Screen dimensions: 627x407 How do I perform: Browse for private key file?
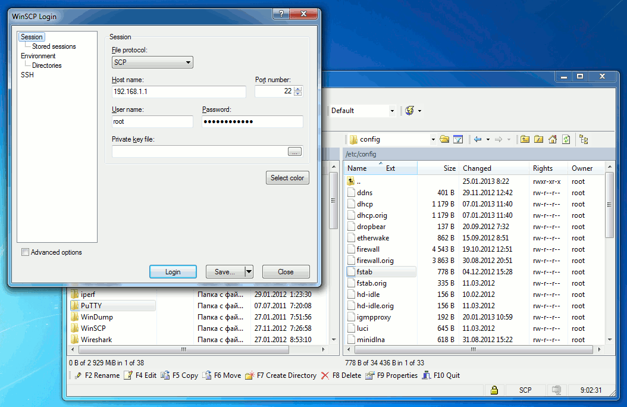coord(294,152)
